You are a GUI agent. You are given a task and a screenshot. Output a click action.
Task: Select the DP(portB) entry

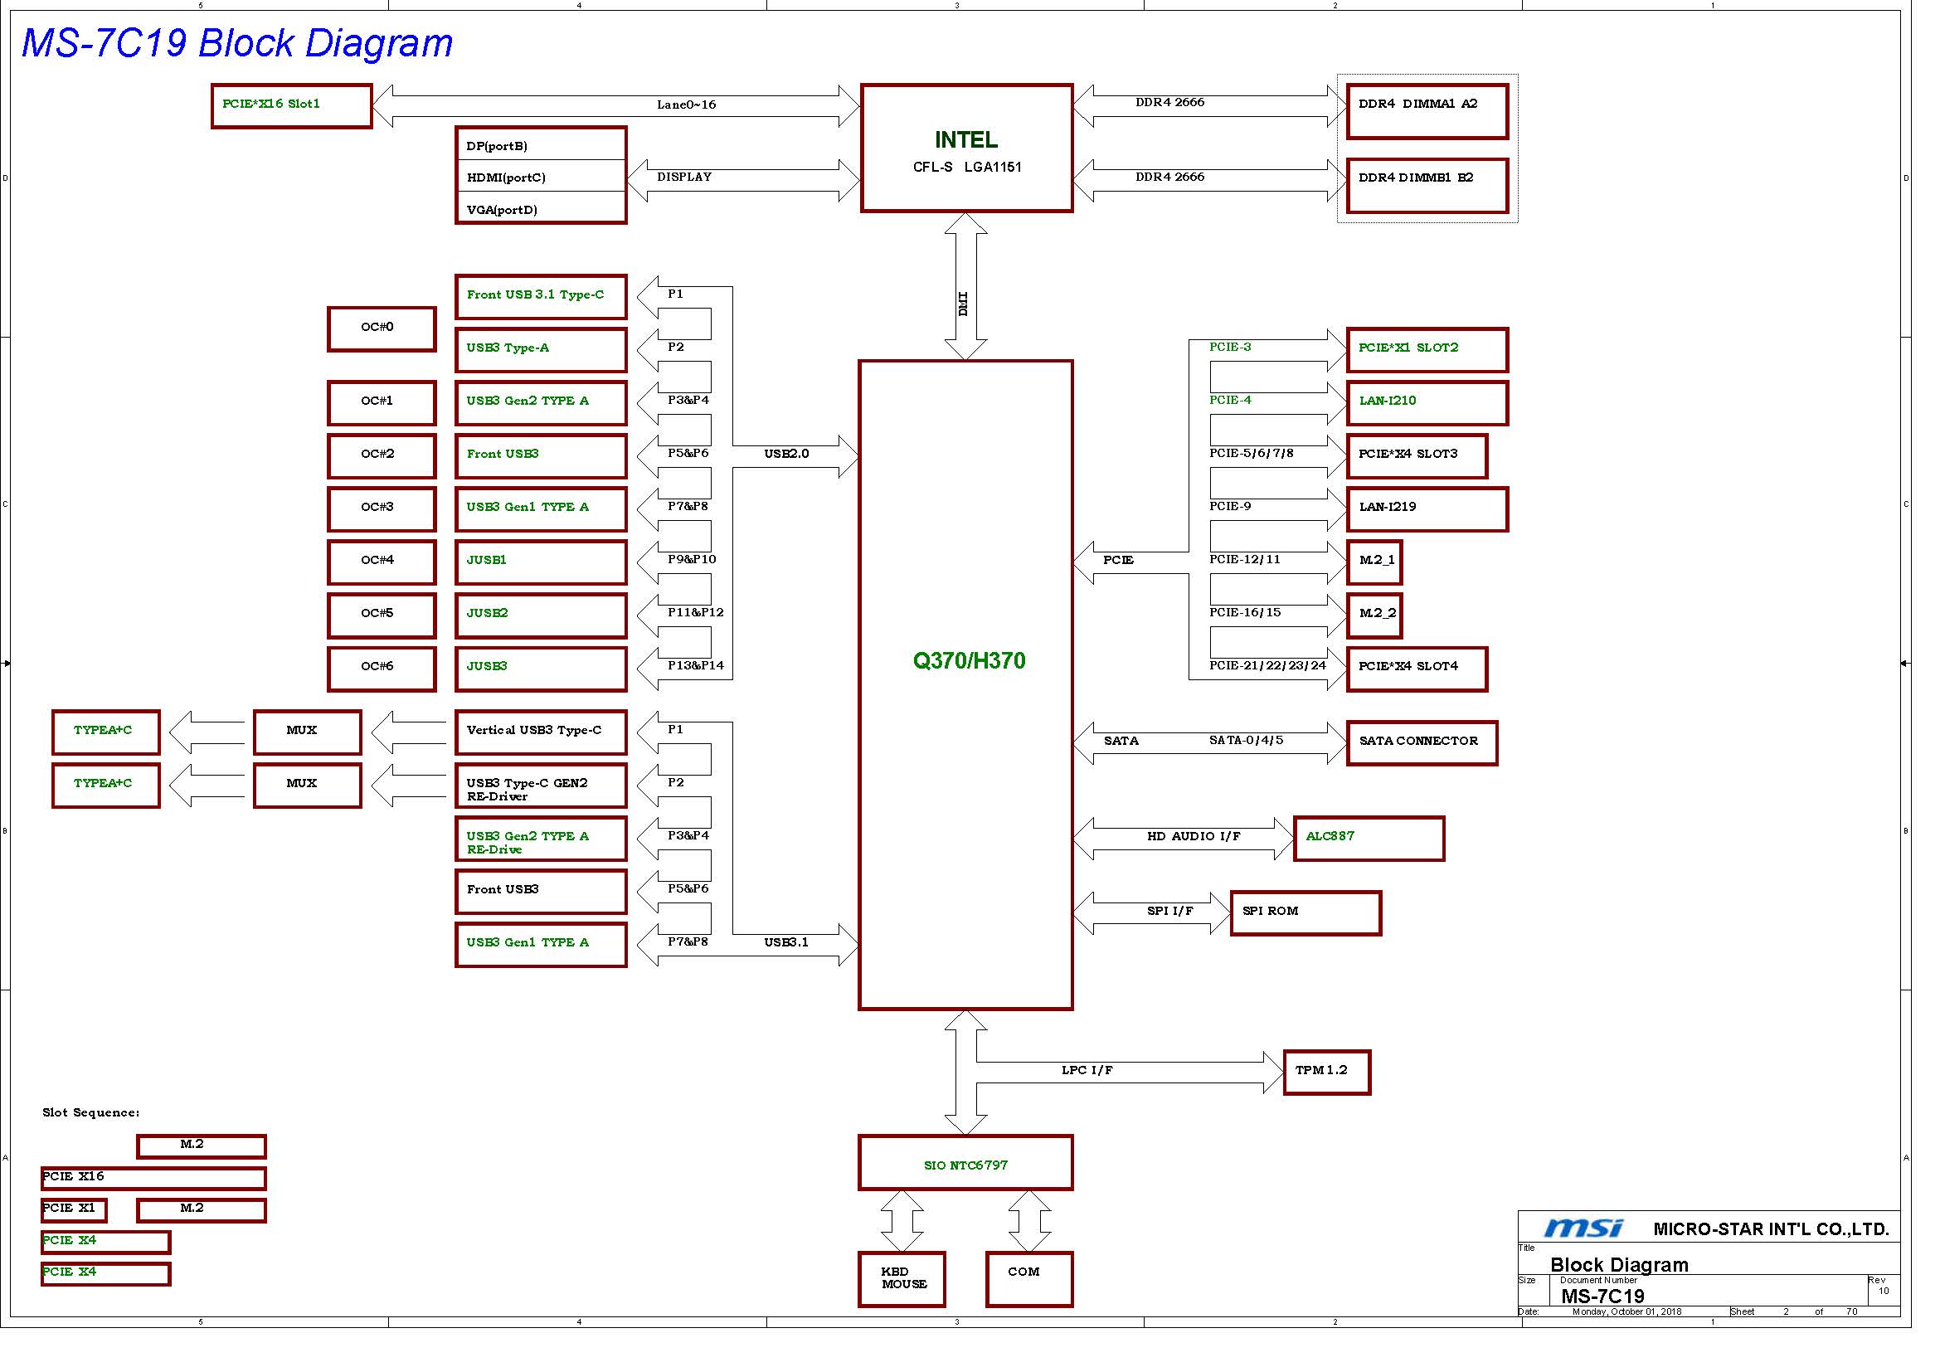click(x=541, y=145)
